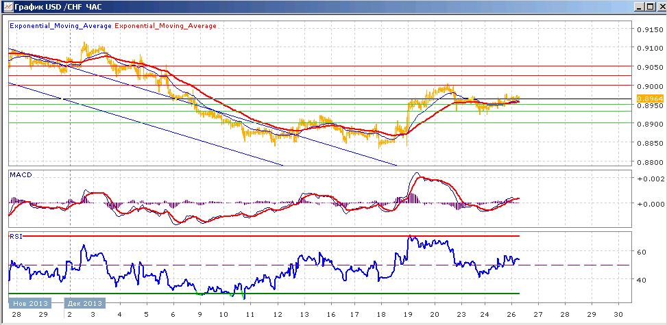Click the blue Exponential_Moving_Average legend label
Image resolution: width=667 pixels, height=325 pixels.
click(60, 25)
